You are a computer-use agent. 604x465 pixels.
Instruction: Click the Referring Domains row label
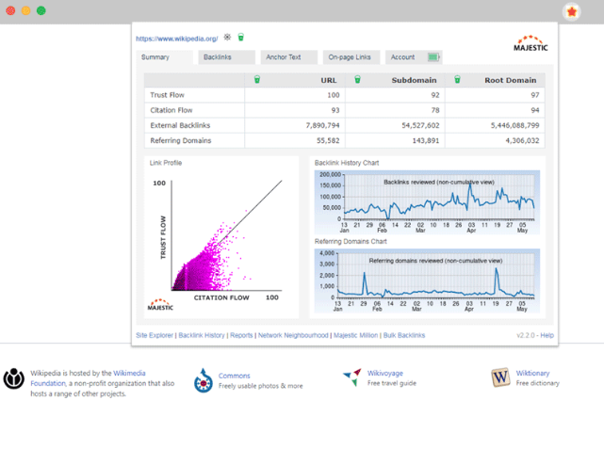(x=181, y=140)
